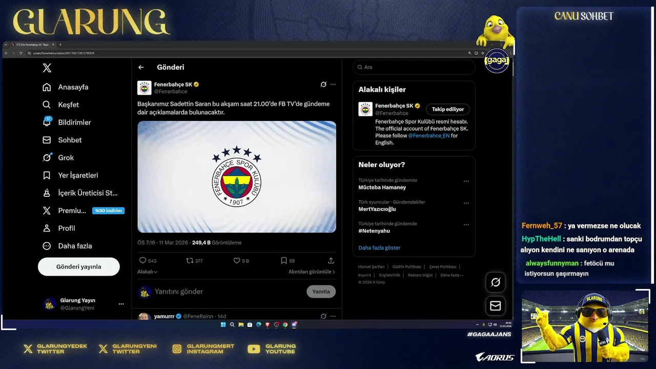The image size is (656, 369).
Task: Click Fenerbahçe avatar in Alakalı kişiler
Action: coord(365,109)
